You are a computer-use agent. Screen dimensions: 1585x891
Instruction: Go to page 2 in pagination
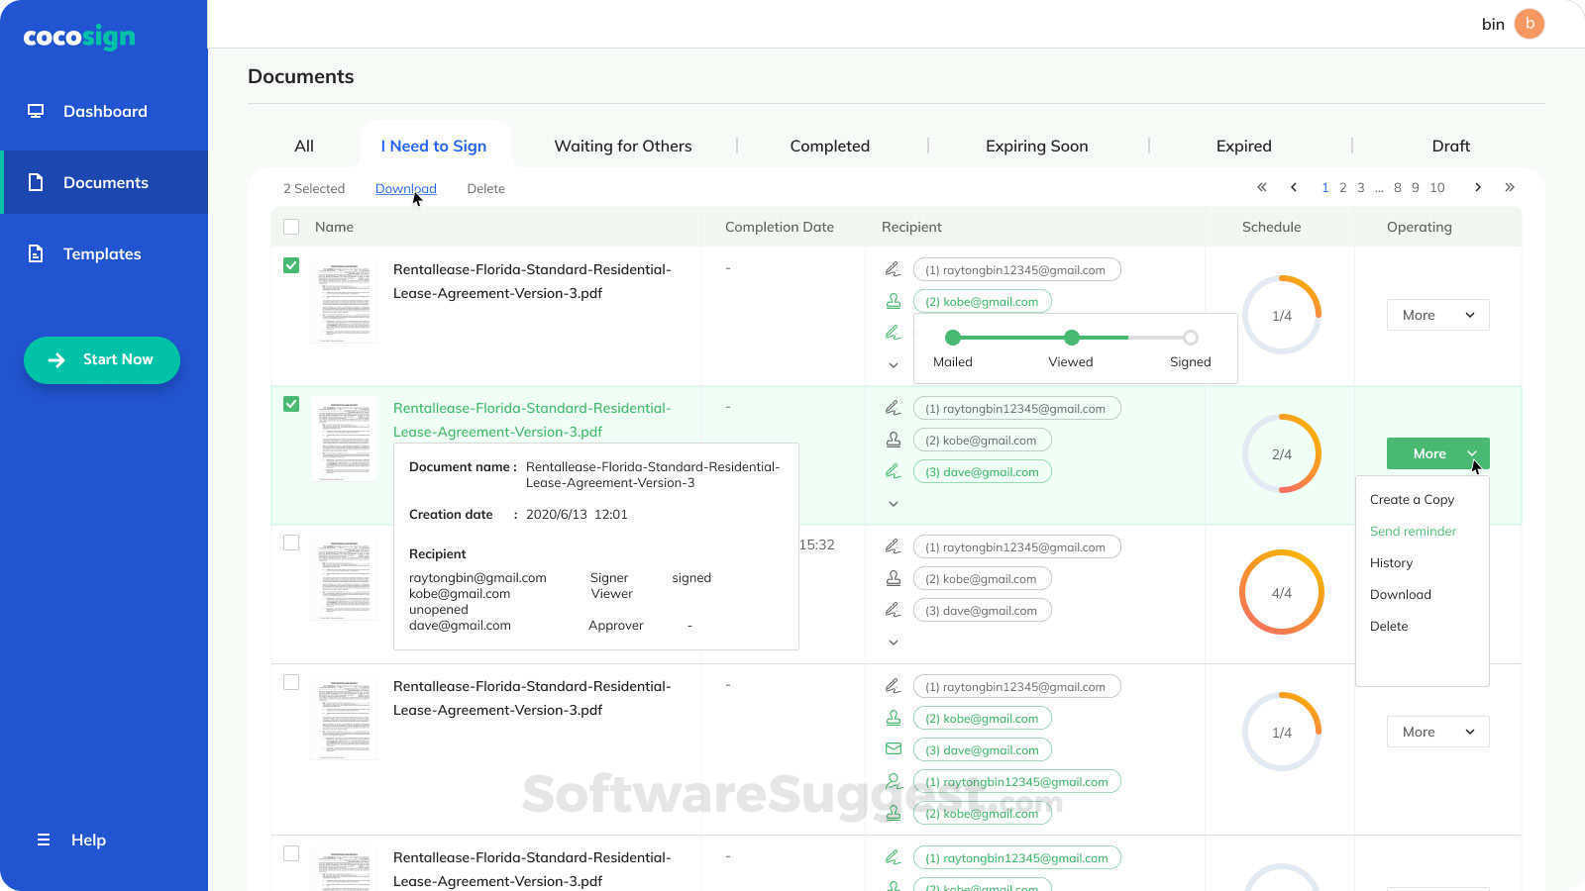click(x=1342, y=187)
